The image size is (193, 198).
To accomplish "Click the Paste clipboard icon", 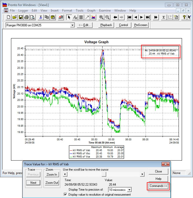I will 53,17.
